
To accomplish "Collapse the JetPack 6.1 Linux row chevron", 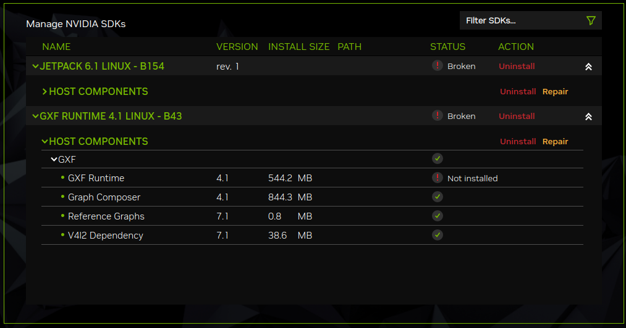I will click(x=35, y=66).
